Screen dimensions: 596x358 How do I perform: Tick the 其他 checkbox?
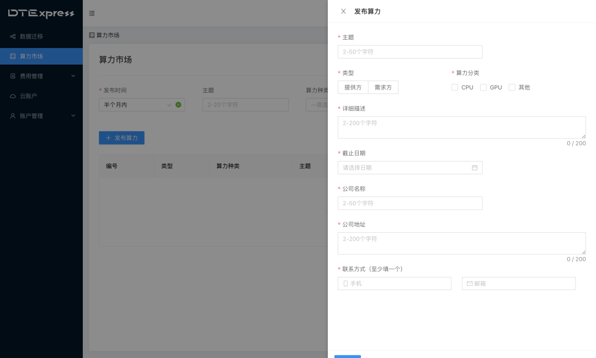pyautogui.click(x=512, y=87)
